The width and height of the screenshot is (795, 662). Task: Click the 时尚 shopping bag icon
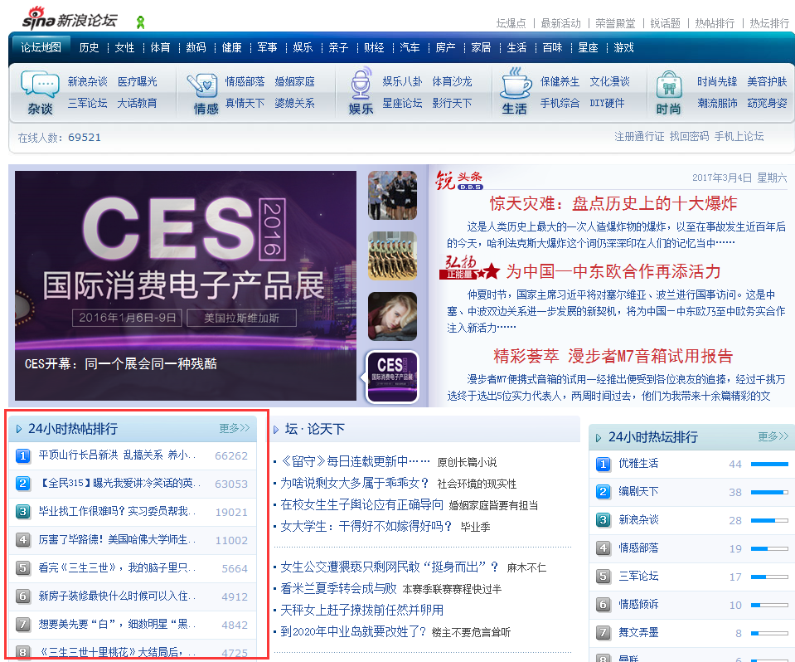coord(668,85)
